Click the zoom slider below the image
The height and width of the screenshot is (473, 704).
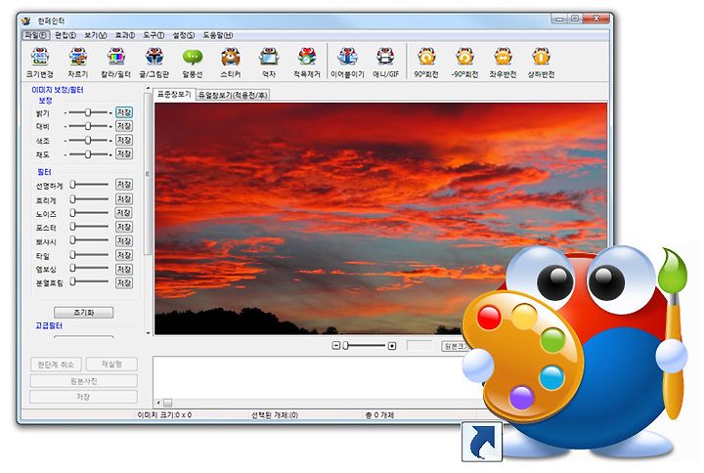[x=364, y=346]
